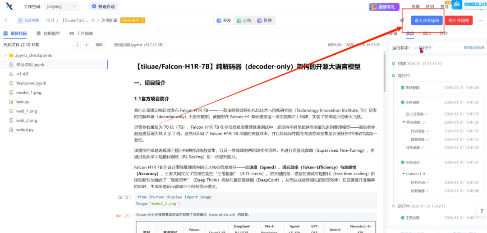Open the 状态 tab in right panel
Viewport: 487px width, 233px height.
click(x=409, y=33)
